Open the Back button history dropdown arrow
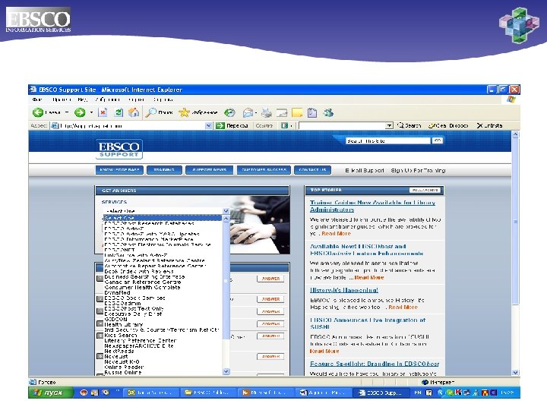Image resolution: width=547 pixels, height=410 pixels. pos(67,112)
